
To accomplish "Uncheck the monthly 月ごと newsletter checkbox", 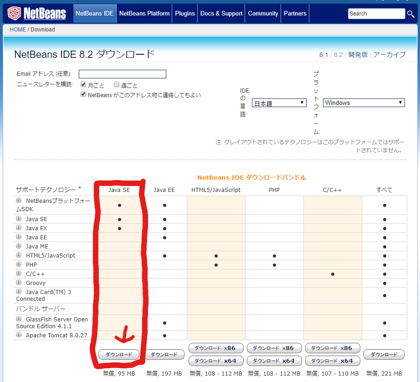I will (83, 85).
